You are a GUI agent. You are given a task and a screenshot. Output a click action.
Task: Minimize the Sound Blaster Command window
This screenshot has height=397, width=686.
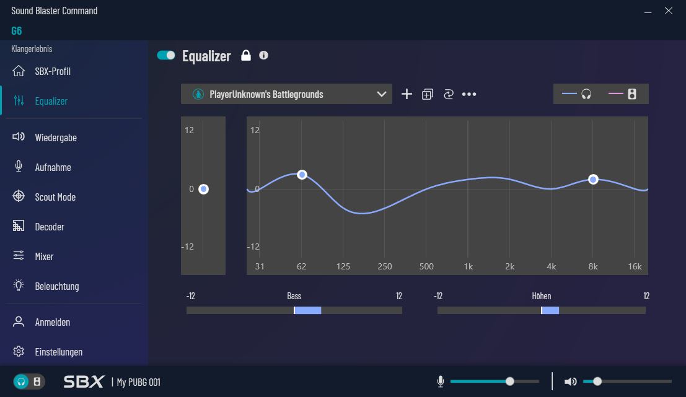648,11
